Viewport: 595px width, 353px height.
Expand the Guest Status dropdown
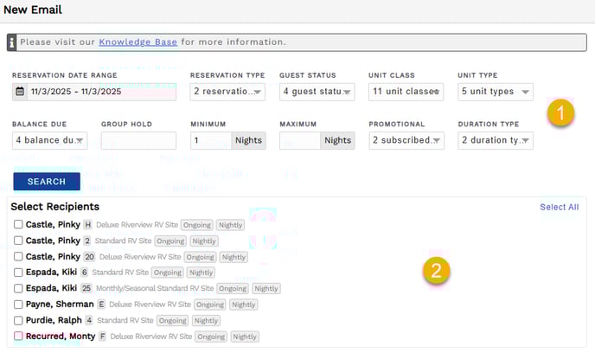coord(317,92)
